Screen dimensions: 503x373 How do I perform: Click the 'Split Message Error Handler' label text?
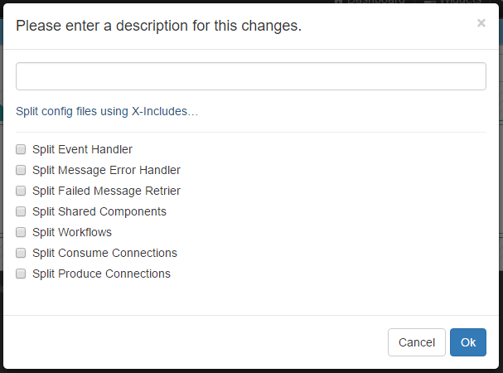click(107, 171)
